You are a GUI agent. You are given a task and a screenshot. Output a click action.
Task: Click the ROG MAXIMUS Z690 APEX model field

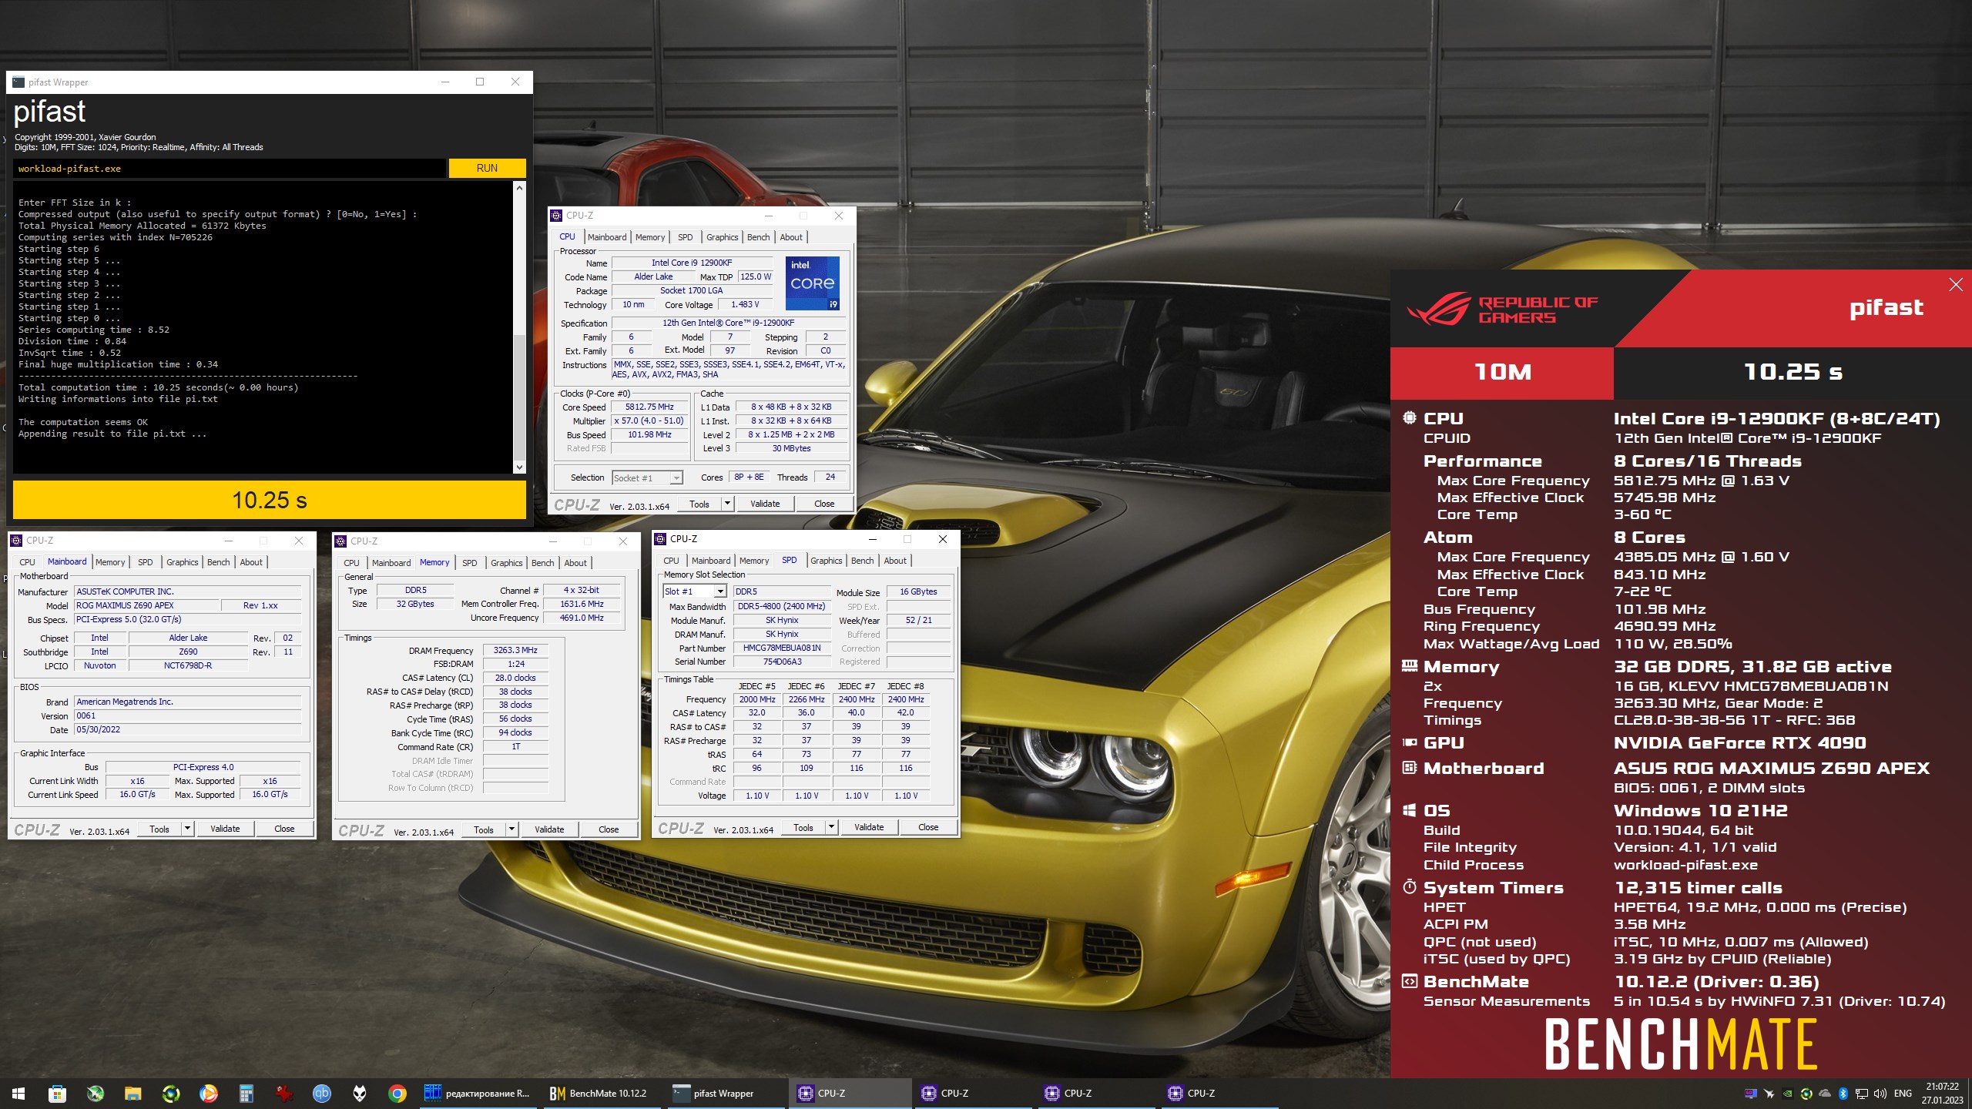[146, 605]
